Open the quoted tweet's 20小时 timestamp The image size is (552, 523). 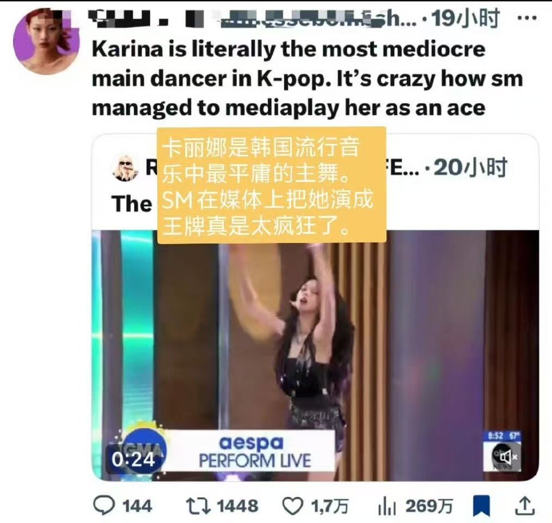click(470, 168)
